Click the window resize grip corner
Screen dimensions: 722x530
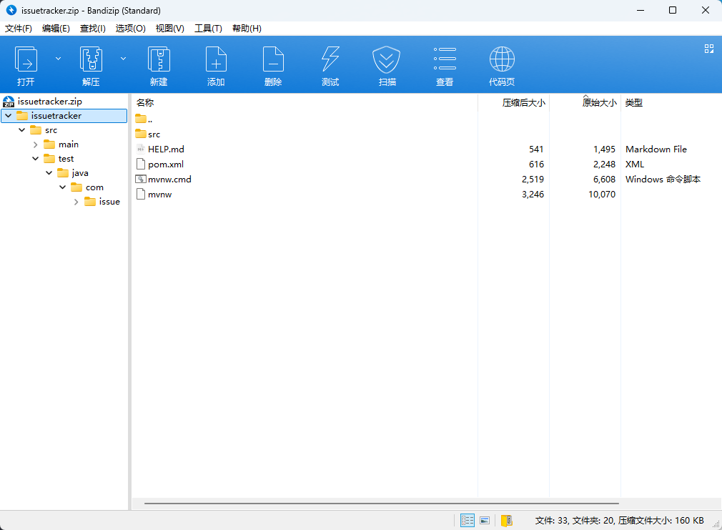716,524
